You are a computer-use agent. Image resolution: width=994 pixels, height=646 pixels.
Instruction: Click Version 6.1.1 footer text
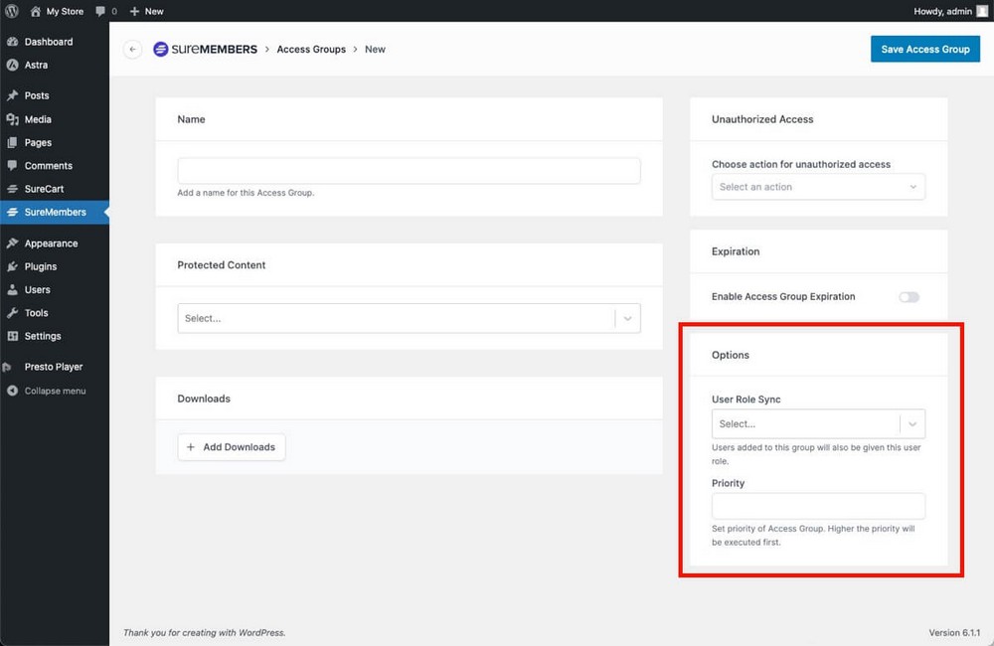[x=954, y=633]
